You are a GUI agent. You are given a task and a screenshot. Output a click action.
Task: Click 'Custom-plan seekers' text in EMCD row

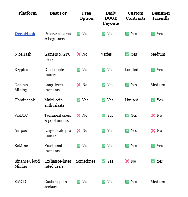(x=55, y=184)
